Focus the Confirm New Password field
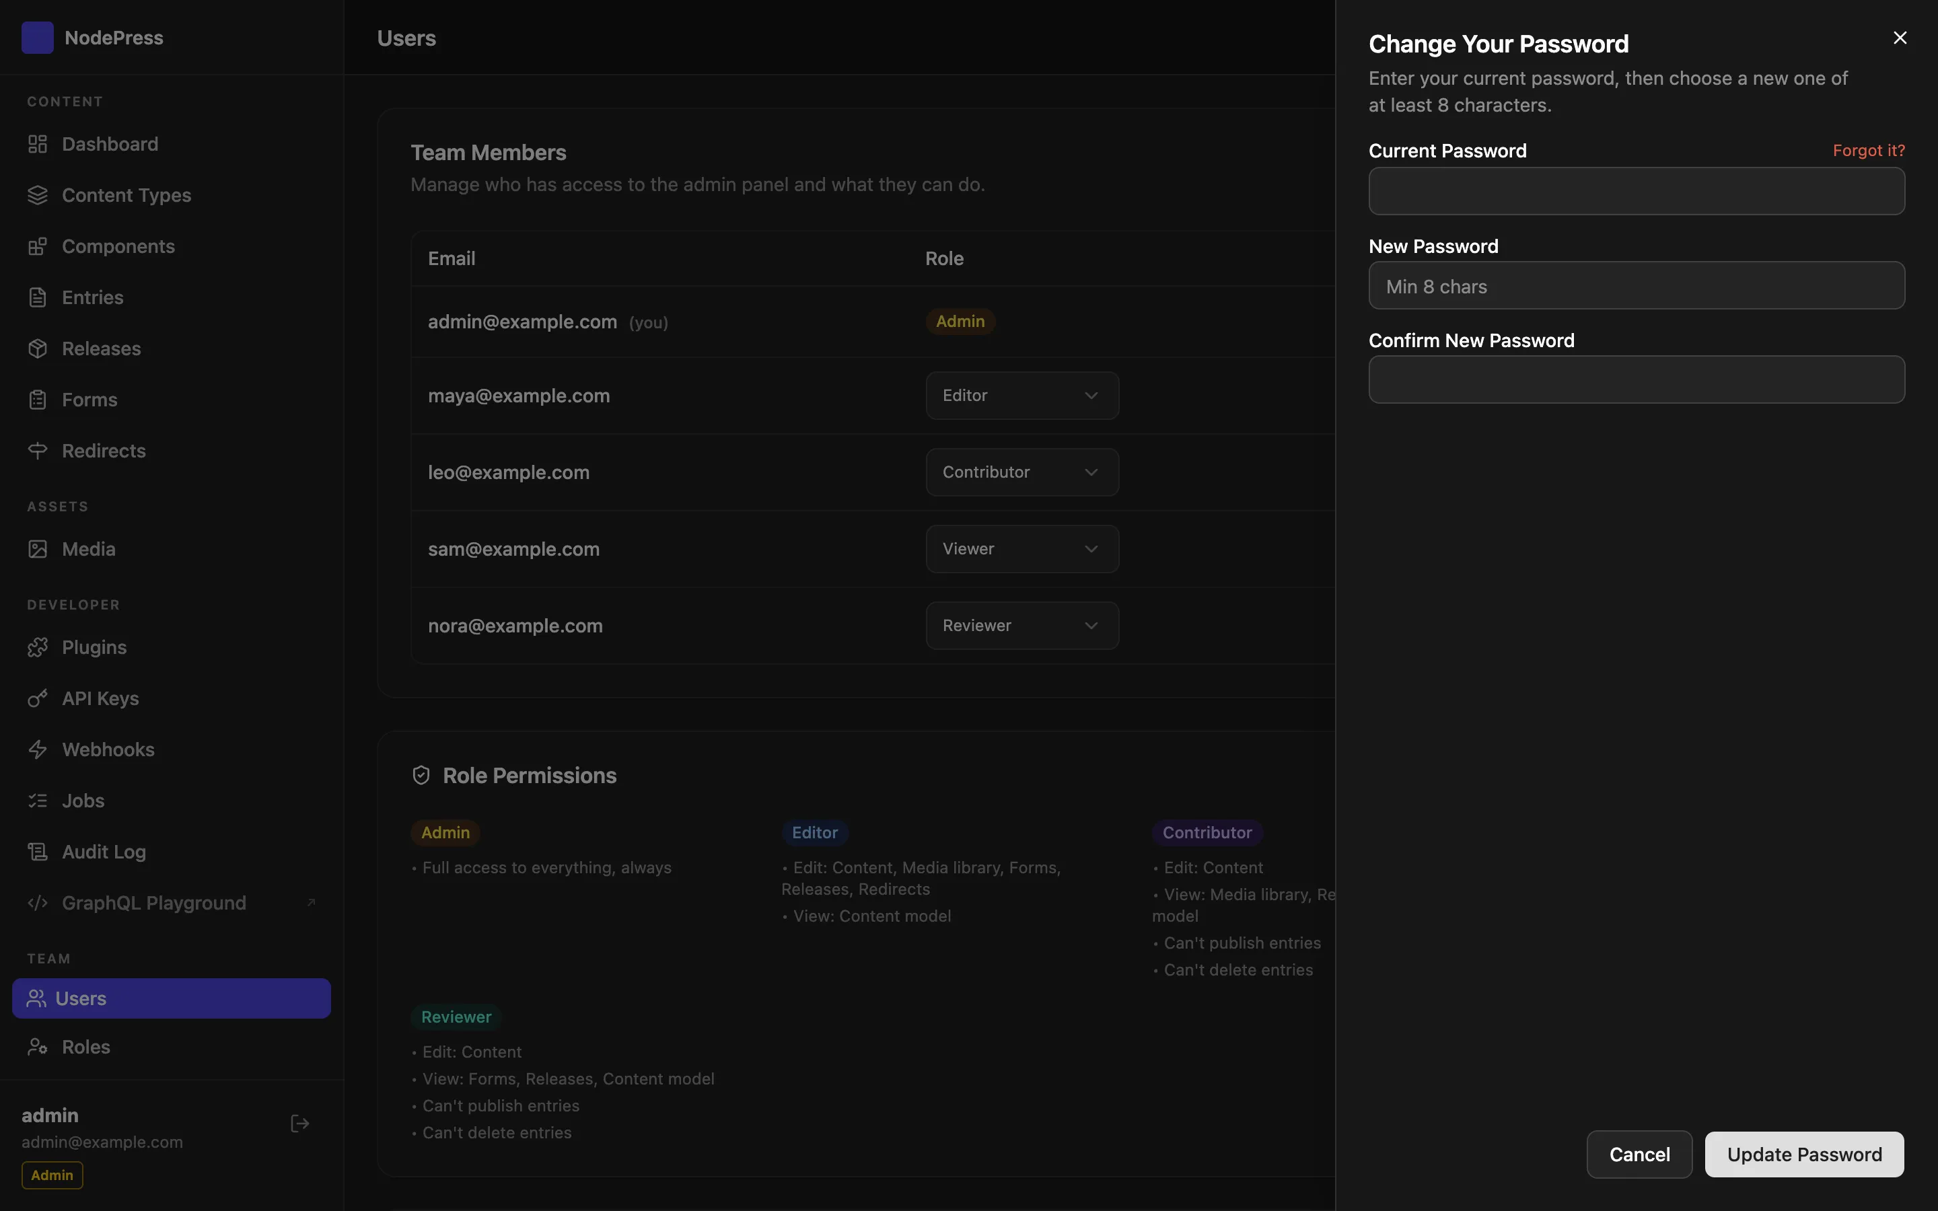The width and height of the screenshot is (1938, 1211). tap(1636, 379)
